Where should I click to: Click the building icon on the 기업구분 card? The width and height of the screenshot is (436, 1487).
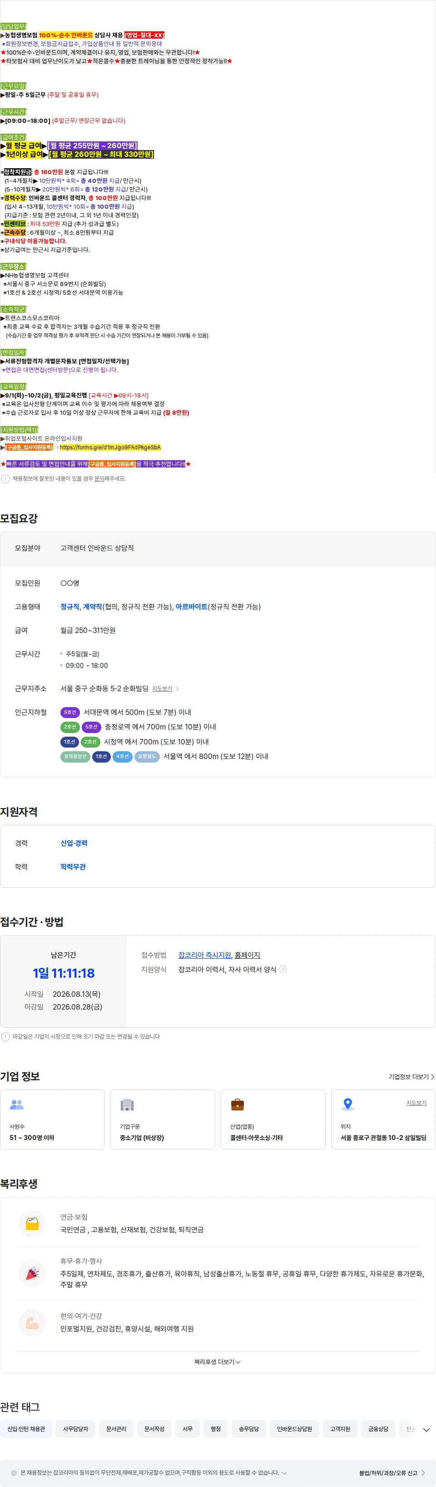(x=127, y=1104)
